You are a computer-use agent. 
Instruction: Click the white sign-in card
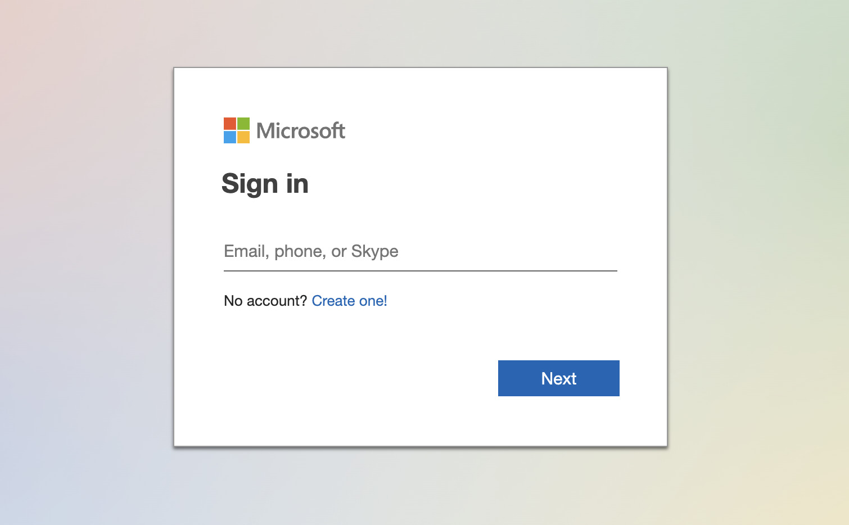coord(420,337)
